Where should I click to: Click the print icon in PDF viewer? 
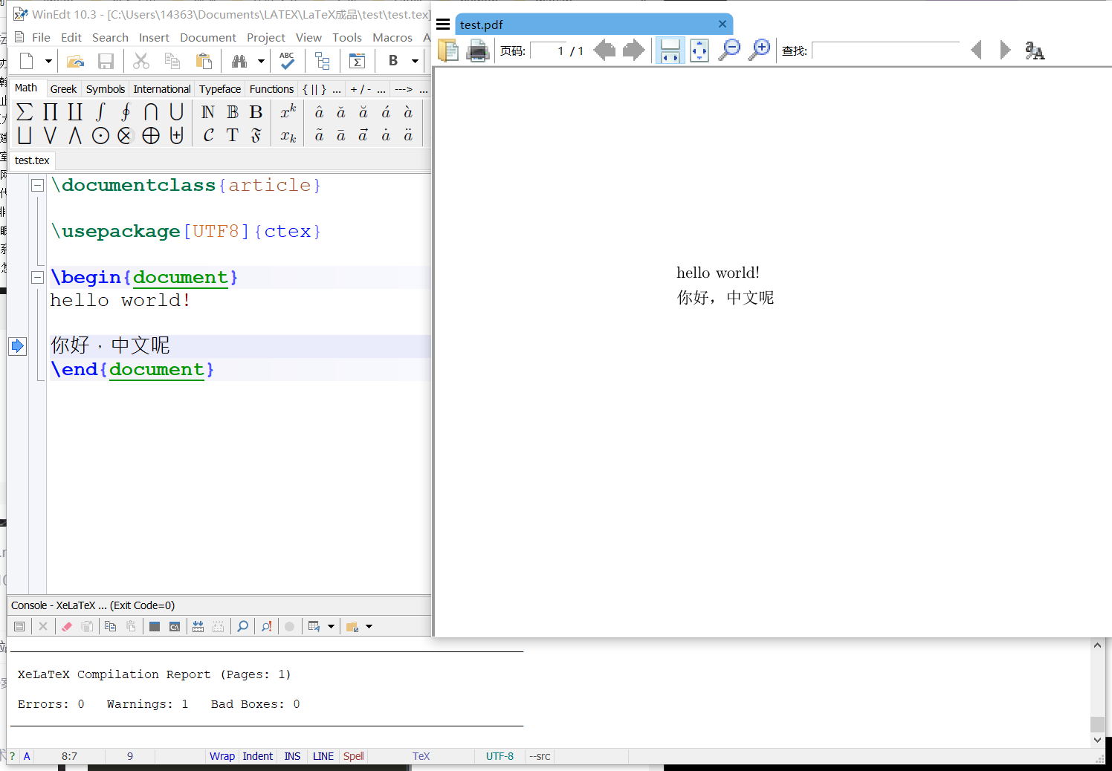(x=478, y=51)
